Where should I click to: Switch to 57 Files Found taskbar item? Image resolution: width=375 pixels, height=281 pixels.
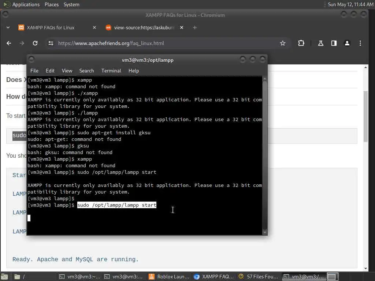(x=259, y=277)
